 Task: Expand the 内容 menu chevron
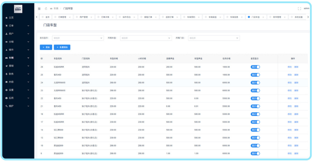click(x=28, y=82)
